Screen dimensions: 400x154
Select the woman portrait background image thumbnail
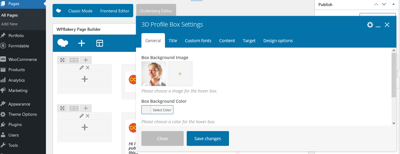pyautogui.click(x=154, y=74)
